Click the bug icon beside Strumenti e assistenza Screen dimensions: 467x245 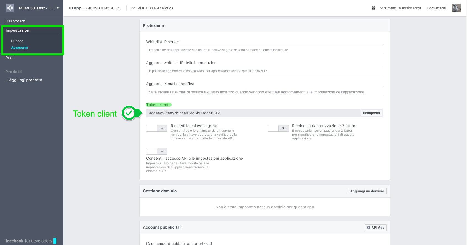tap(373, 8)
